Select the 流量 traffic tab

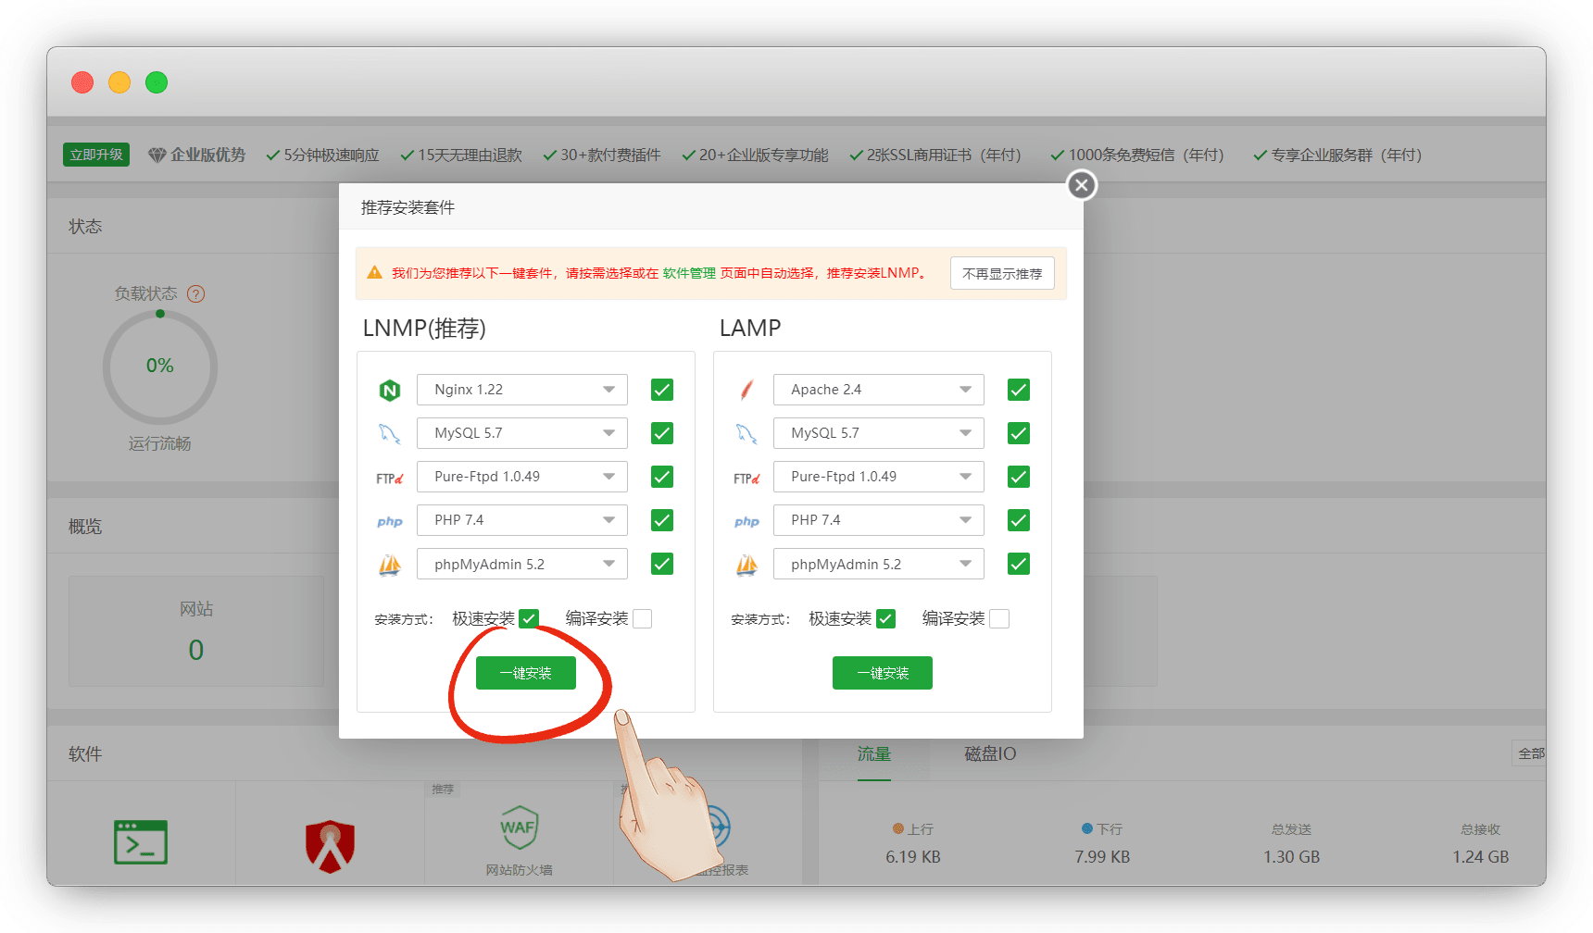(x=873, y=754)
